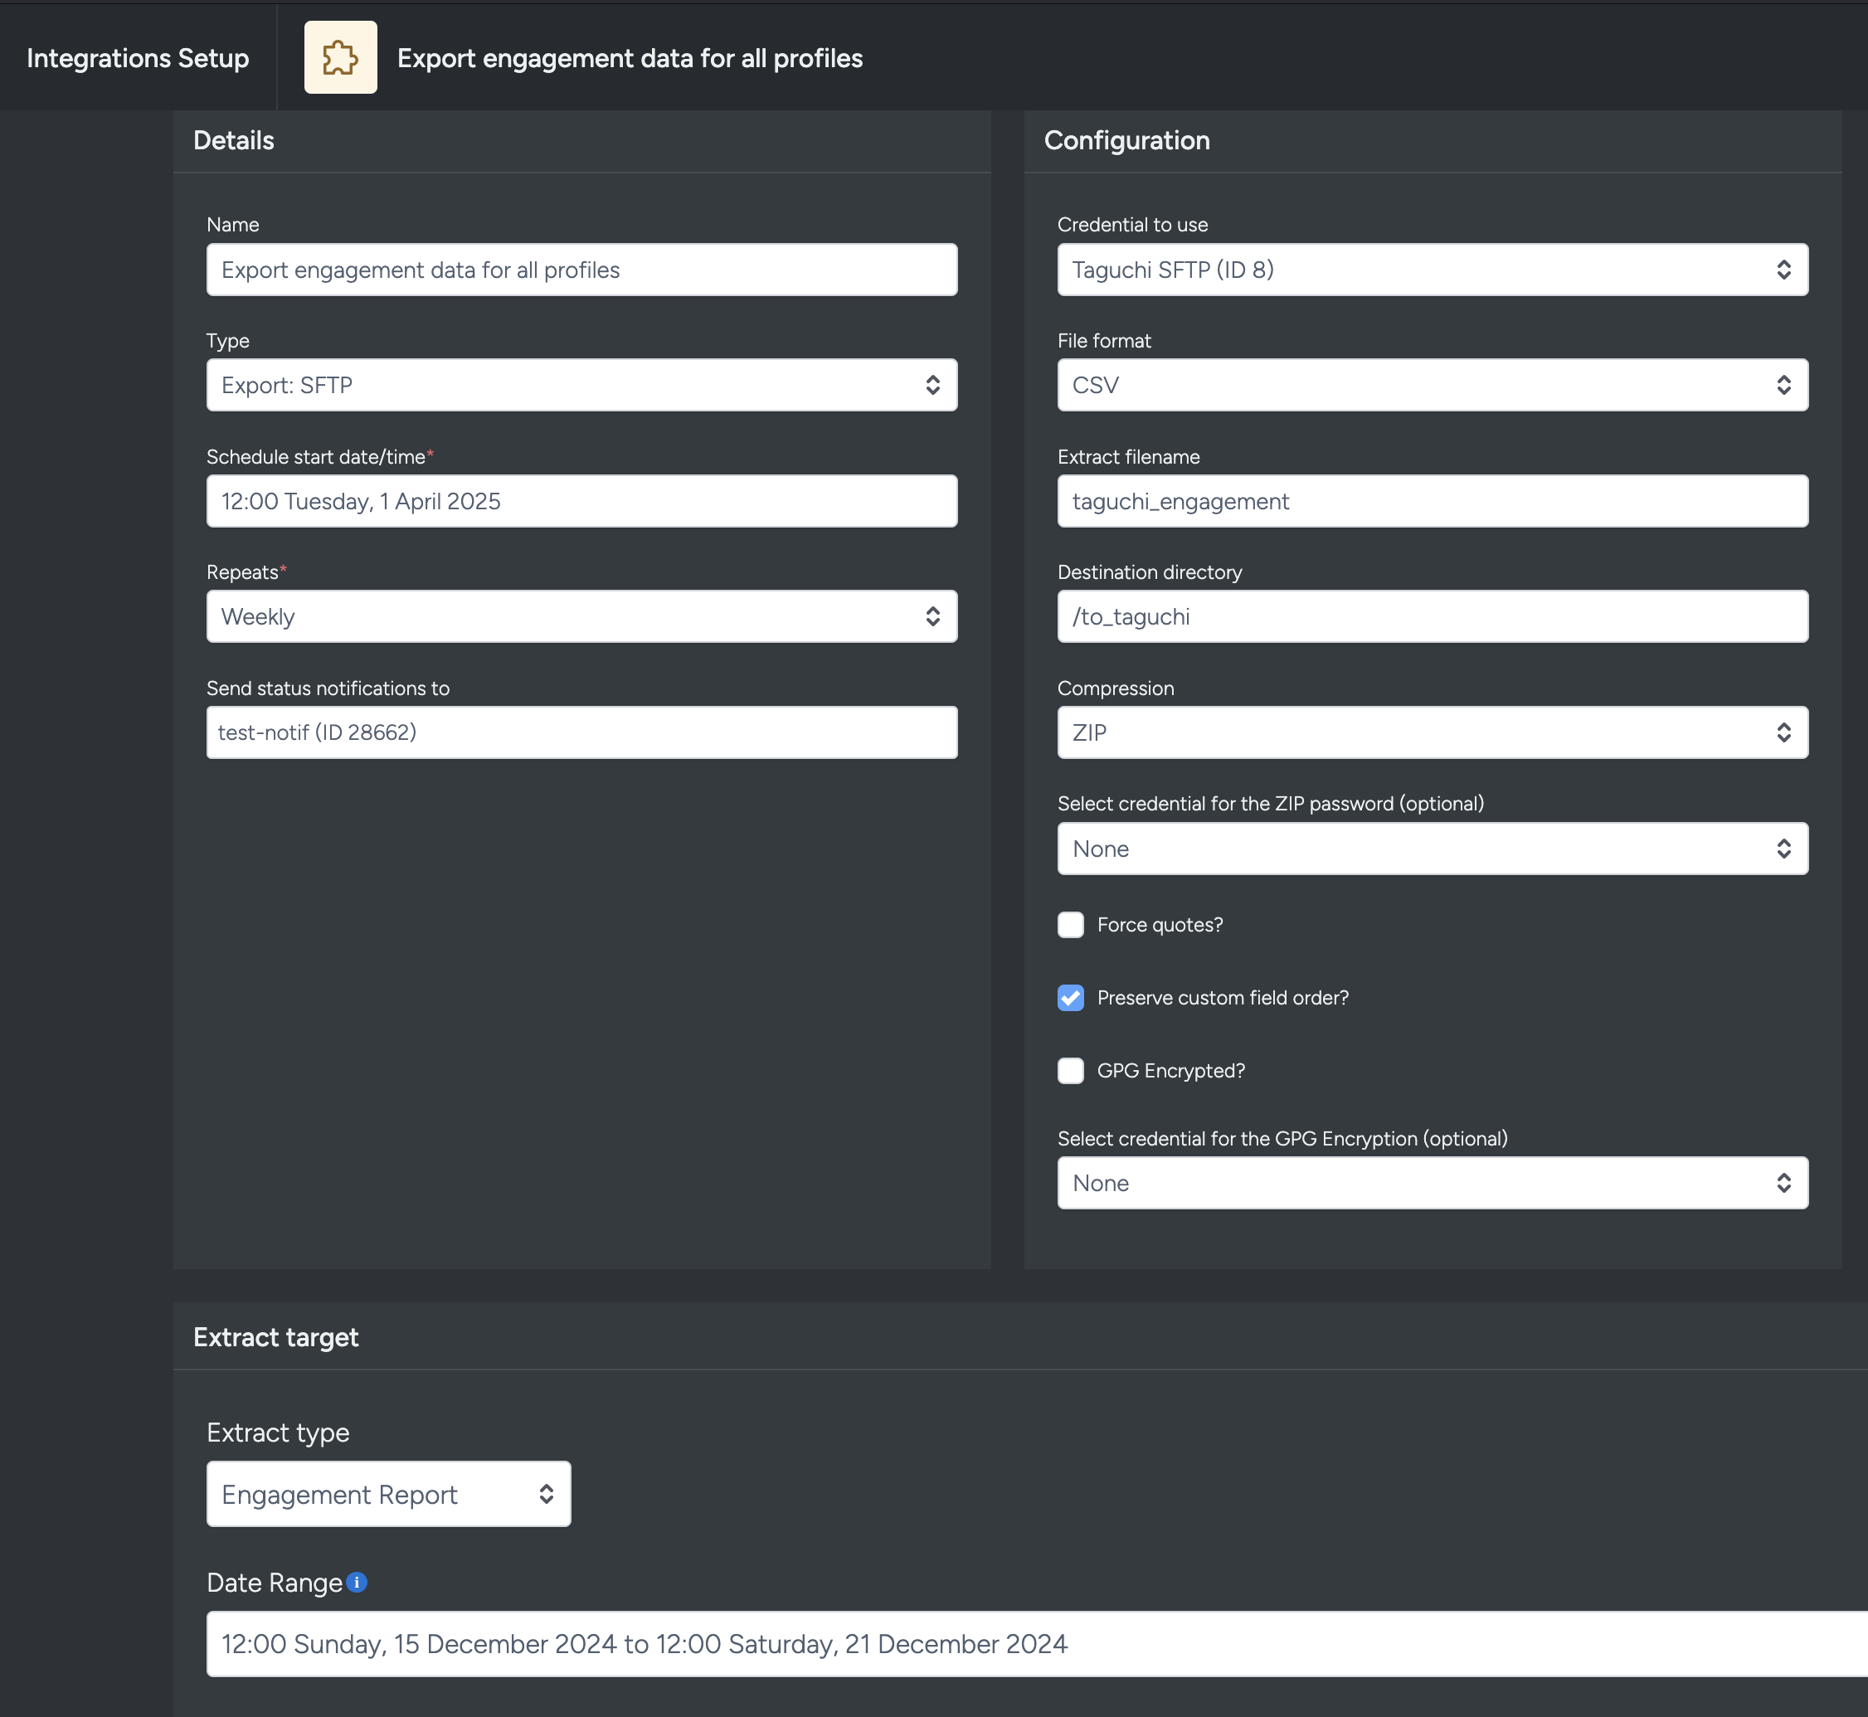Go to Integrations Setup in header
The height and width of the screenshot is (1717, 1868).
(x=138, y=57)
